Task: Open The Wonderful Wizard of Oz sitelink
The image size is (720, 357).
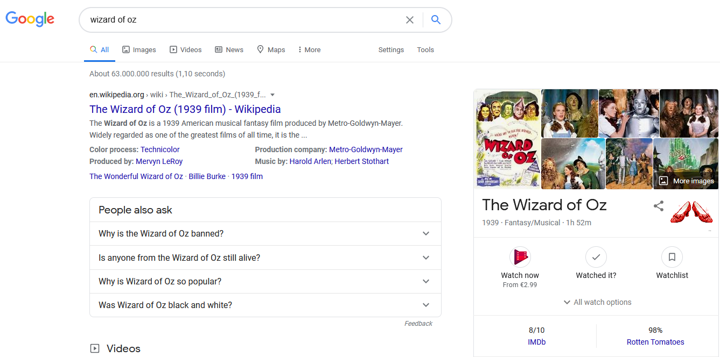Action: pyautogui.click(x=136, y=176)
